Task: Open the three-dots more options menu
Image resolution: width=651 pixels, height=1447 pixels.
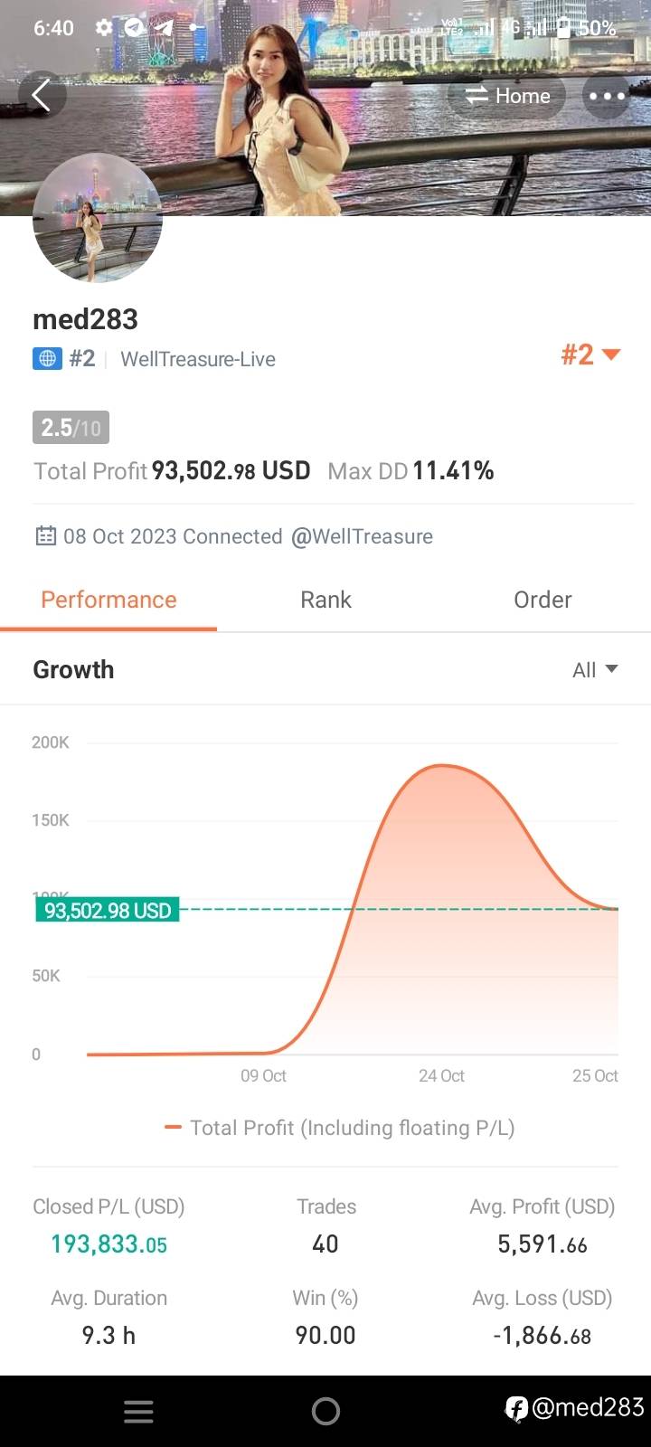Action: tap(607, 96)
